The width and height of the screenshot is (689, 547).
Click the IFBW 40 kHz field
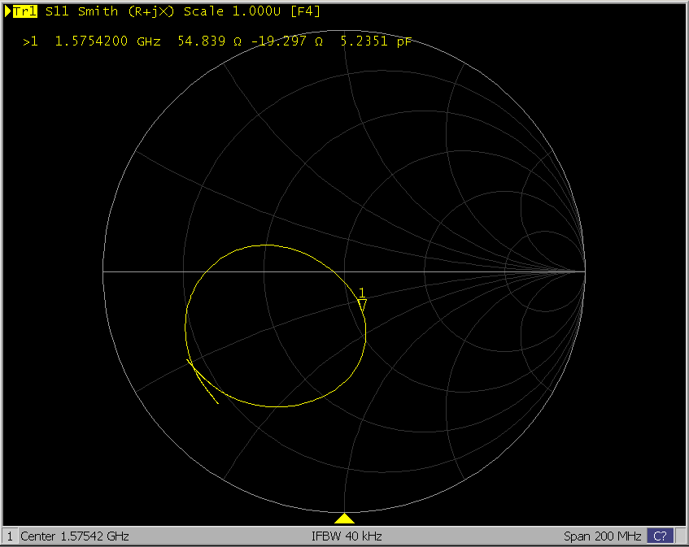(x=346, y=536)
